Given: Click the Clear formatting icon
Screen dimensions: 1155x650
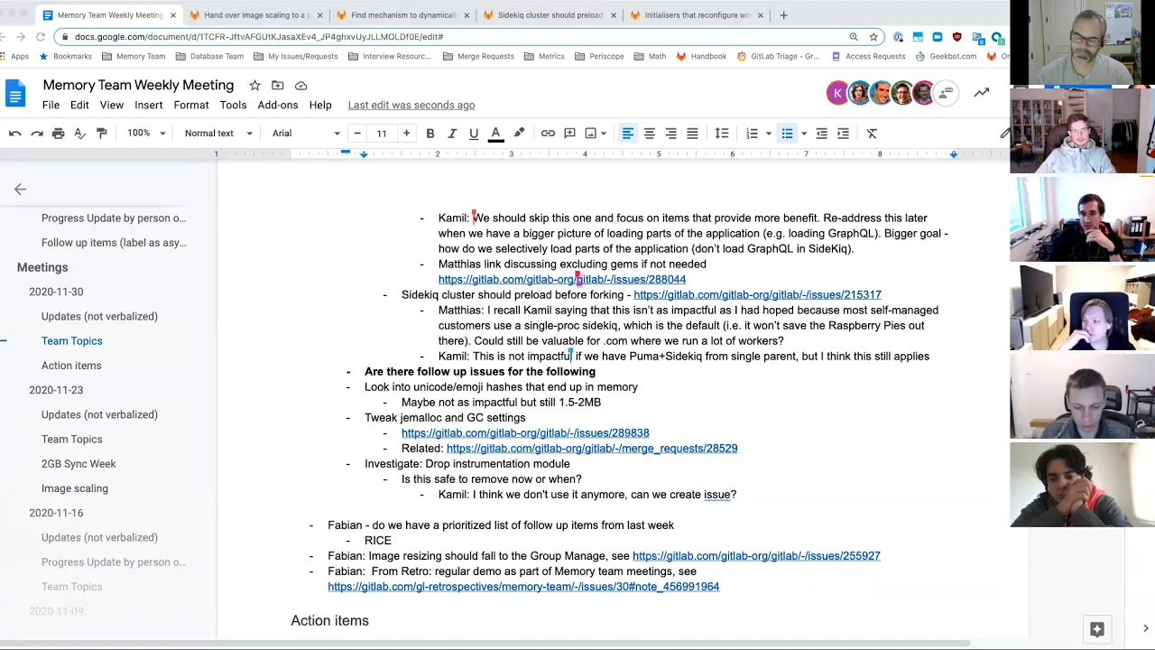Looking at the screenshot, I should (x=872, y=134).
